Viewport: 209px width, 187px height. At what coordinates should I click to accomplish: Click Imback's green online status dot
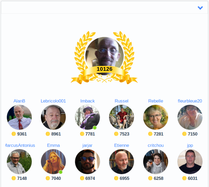95,128
